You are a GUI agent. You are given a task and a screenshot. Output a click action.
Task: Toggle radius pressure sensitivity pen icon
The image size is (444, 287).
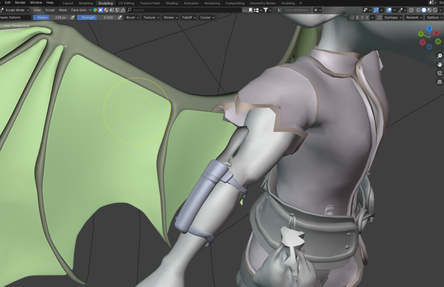[72, 17]
